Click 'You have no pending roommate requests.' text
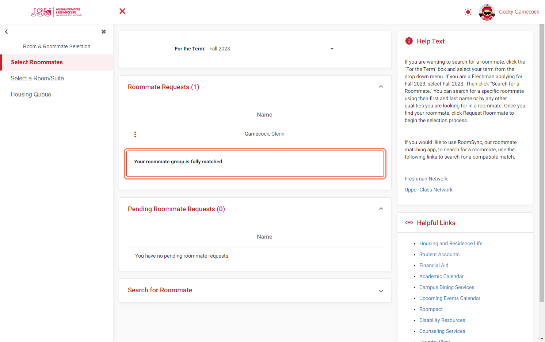 (x=182, y=256)
